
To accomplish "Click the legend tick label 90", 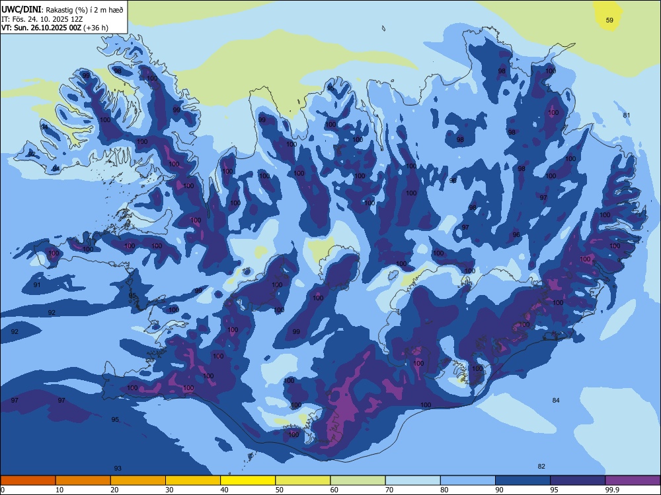I will pyautogui.click(x=499, y=490).
